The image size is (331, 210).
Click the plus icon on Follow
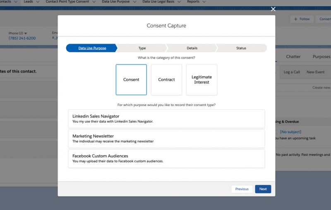[x=295, y=19]
